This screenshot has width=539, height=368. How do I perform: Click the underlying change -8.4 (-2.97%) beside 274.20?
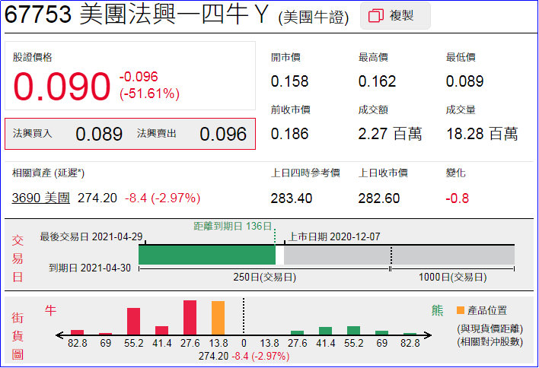(x=163, y=198)
